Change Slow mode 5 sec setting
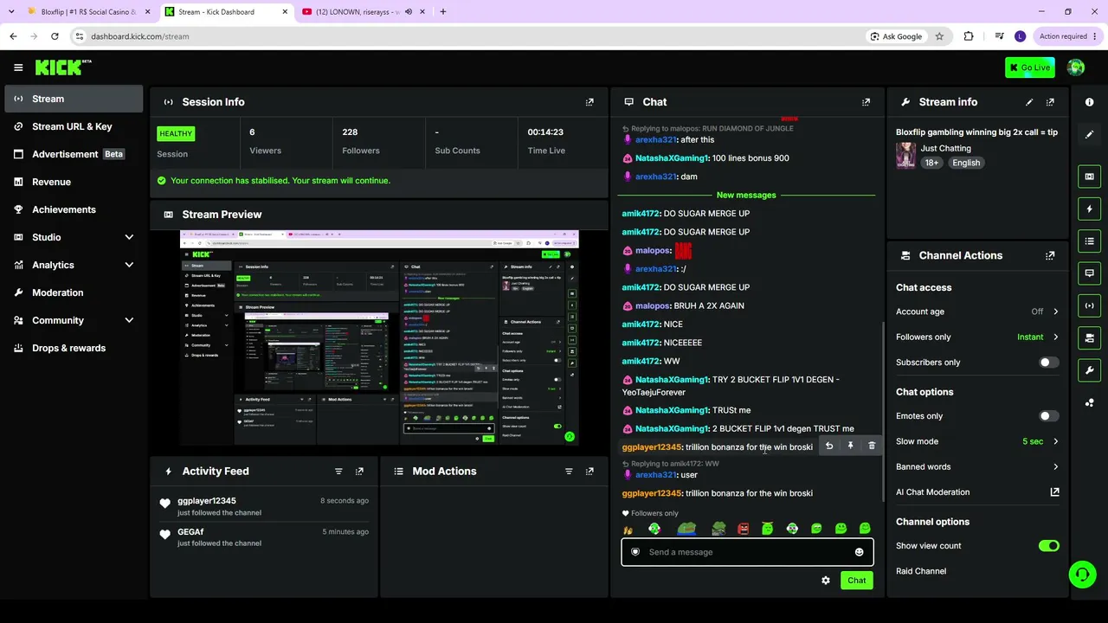The height and width of the screenshot is (623, 1108). 1040,441
